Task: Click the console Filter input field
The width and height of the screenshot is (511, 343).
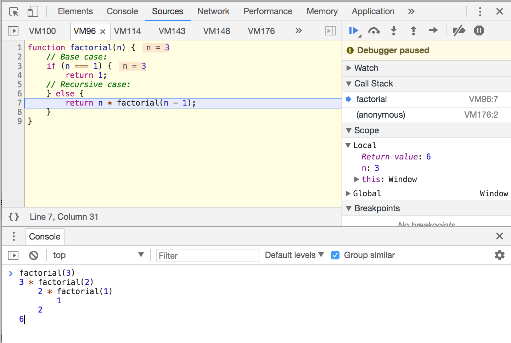Action: [x=208, y=255]
